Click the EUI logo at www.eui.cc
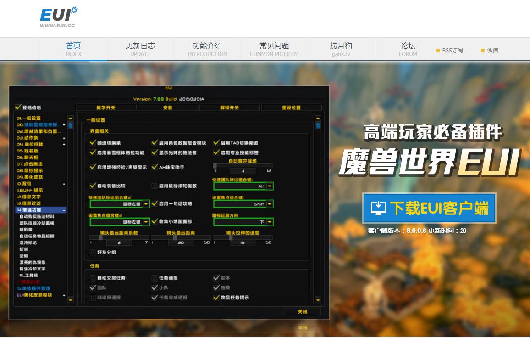530x338 pixels. pos(59,17)
